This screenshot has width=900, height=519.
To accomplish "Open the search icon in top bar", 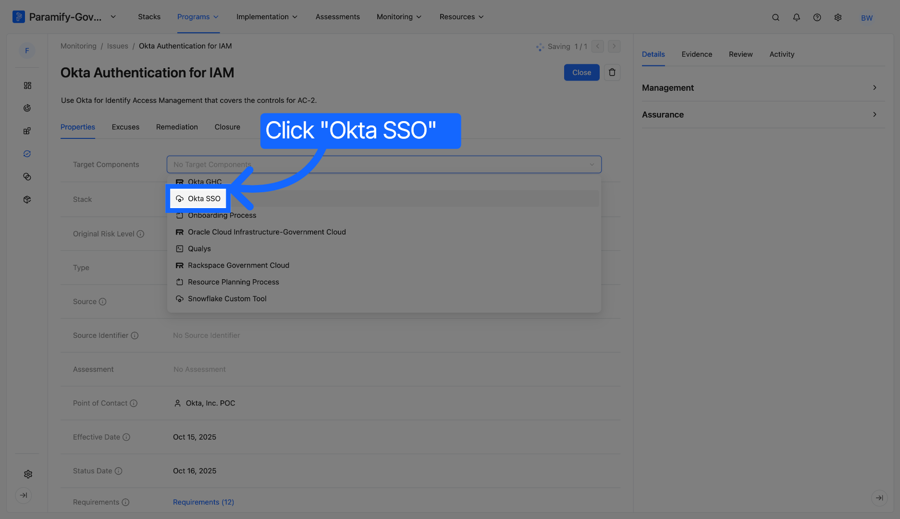I will 776,17.
